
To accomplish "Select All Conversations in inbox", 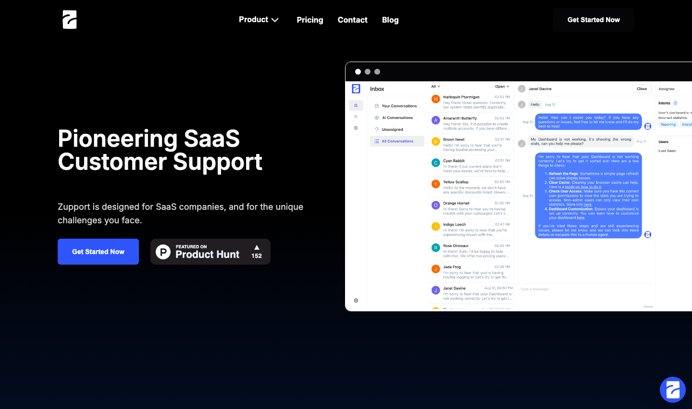I will 397,141.
